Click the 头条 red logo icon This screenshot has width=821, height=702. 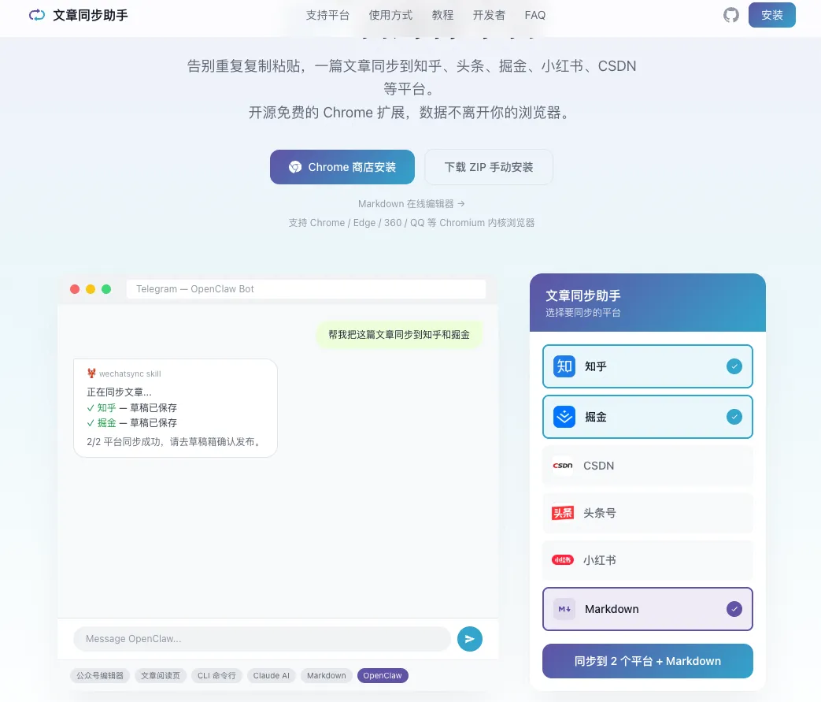tap(563, 513)
